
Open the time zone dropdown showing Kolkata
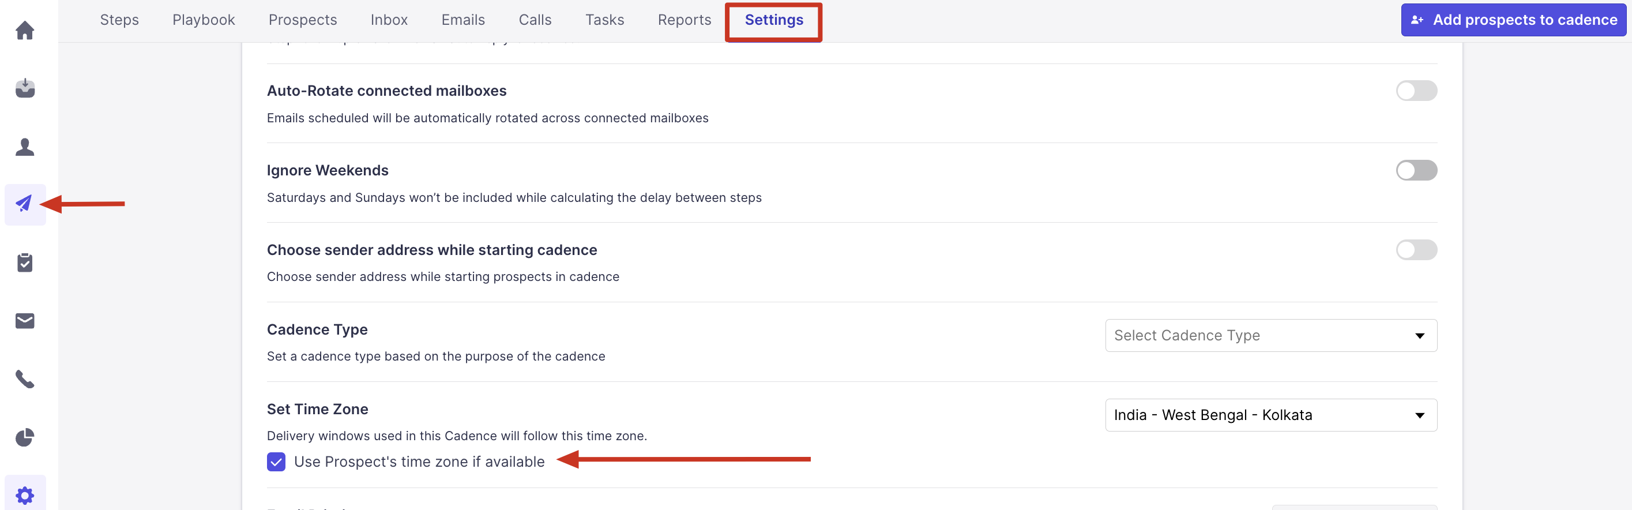click(1270, 415)
